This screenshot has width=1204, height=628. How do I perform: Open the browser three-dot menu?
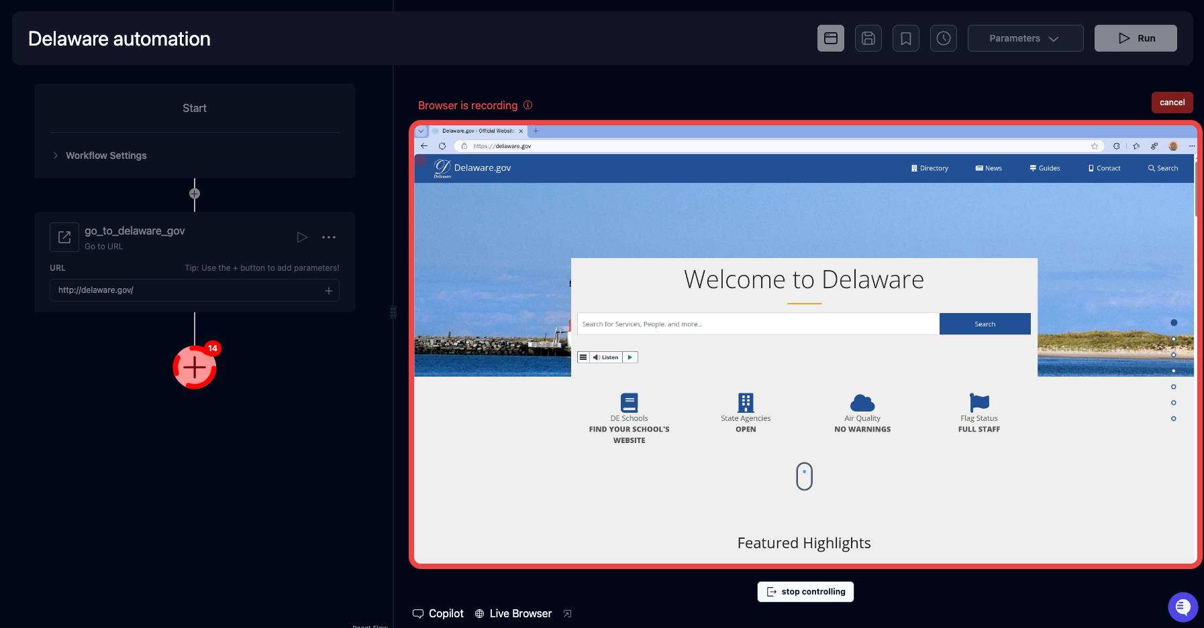(1192, 146)
